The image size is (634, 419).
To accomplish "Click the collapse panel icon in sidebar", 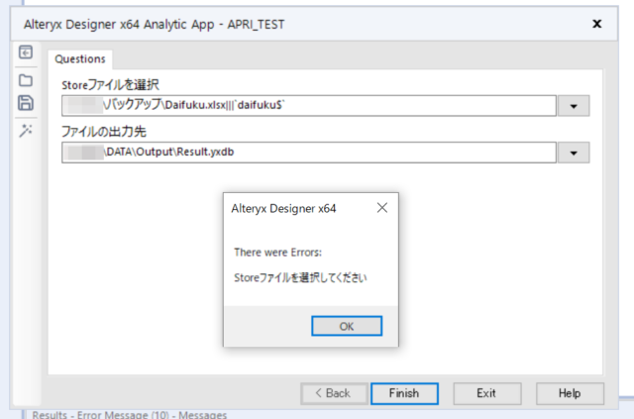I will coord(26,52).
